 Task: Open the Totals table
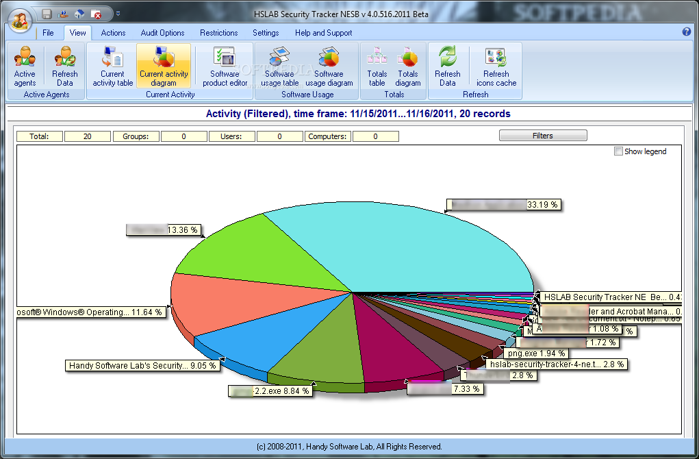coord(377,66)
